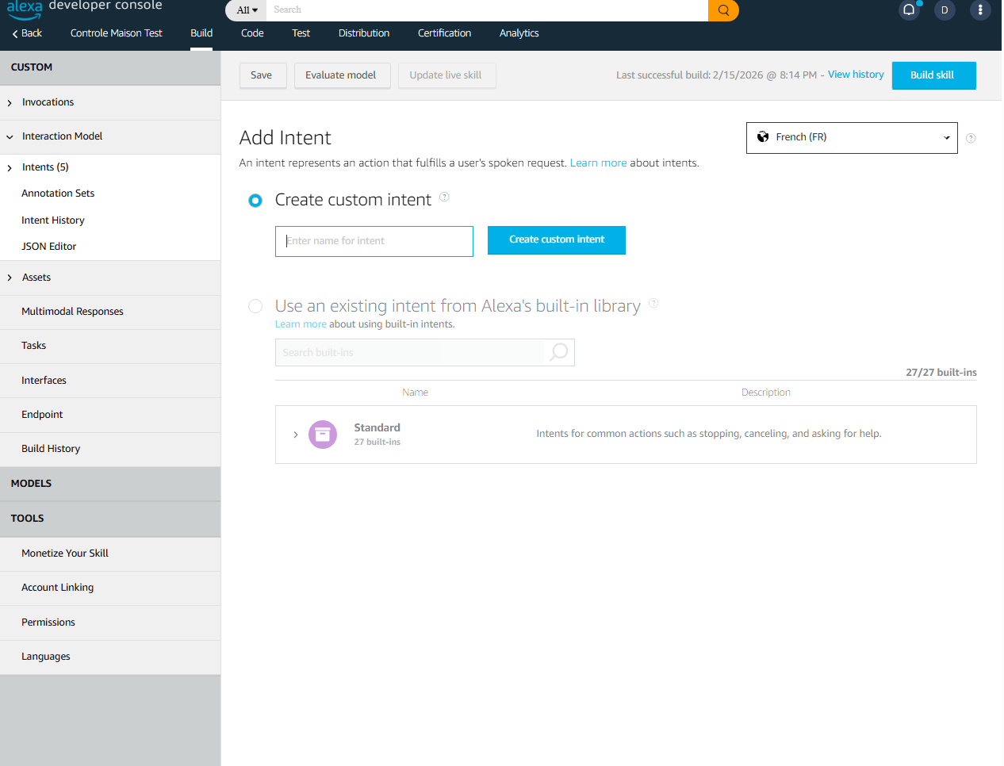Open JSON Editor in the sidebar

(48, 247)
